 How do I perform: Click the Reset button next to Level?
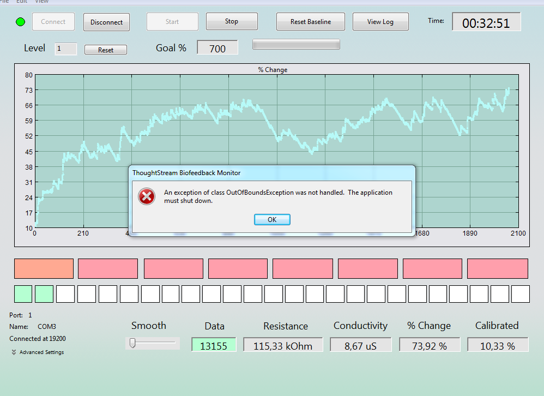coord(105,50)
